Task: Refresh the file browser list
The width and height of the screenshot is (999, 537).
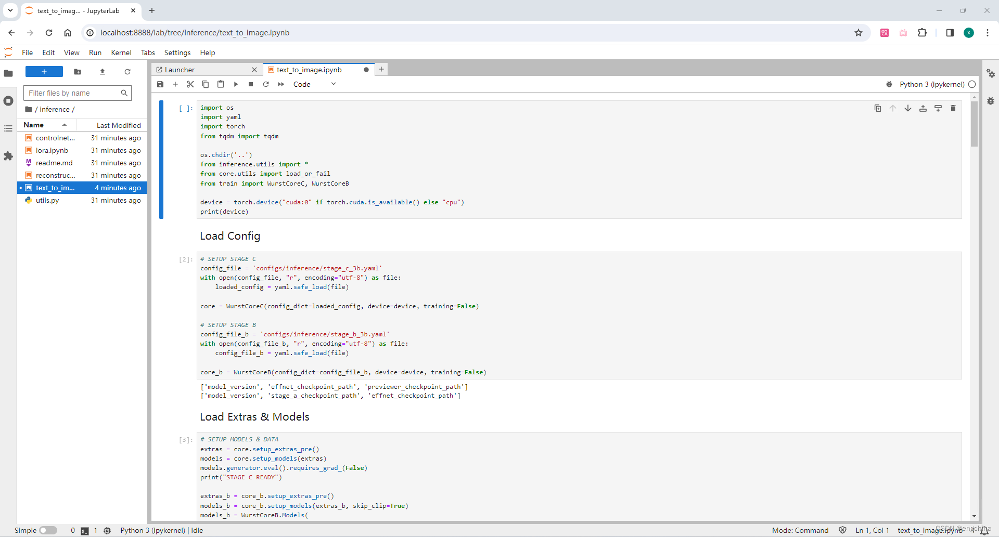Action: tap(127, 72)
